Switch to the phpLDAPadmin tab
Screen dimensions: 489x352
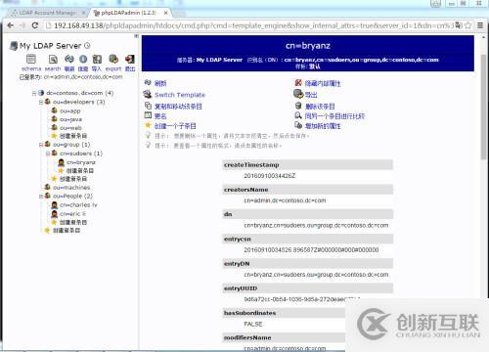point(129,13)
